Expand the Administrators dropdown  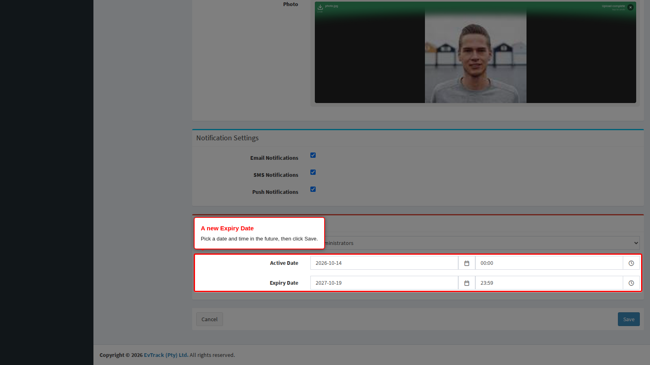coord(475,243)
